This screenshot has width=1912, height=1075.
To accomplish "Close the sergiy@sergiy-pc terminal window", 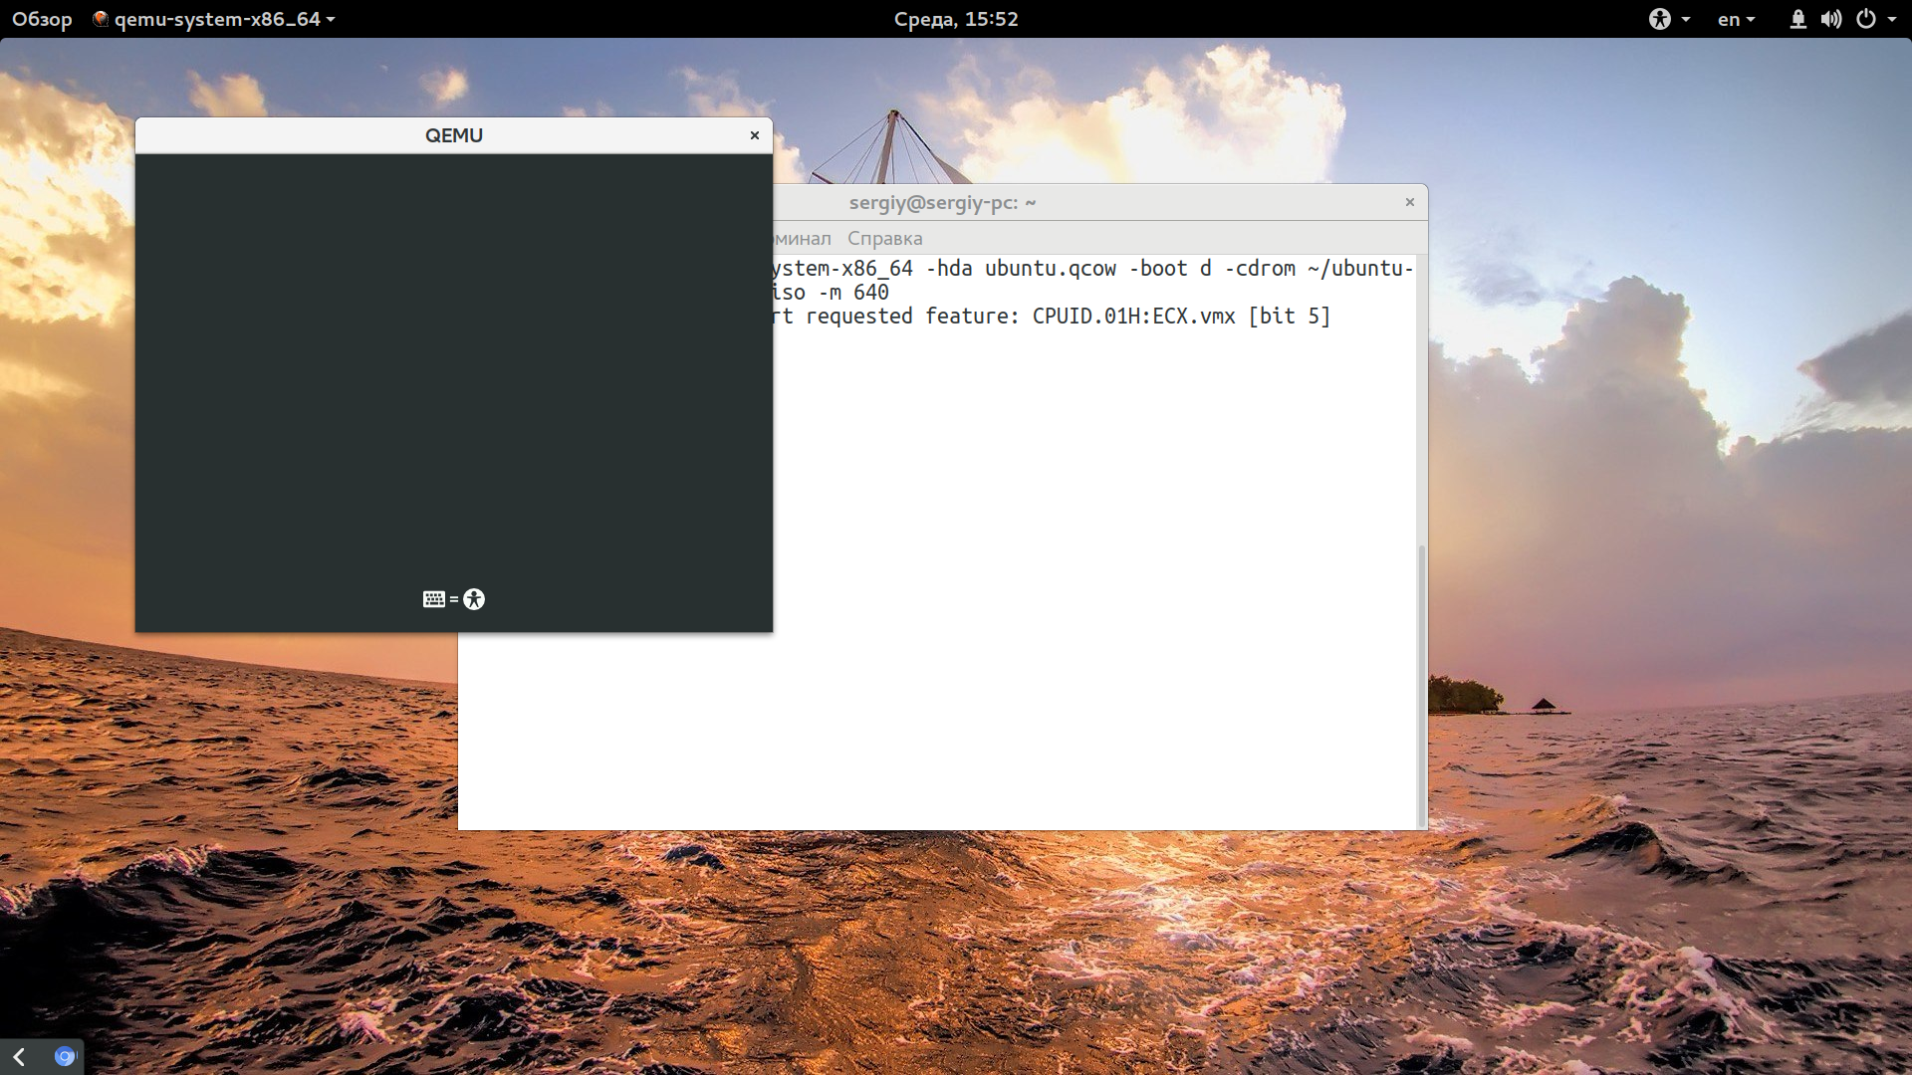I will click(x=1410, y=202).
